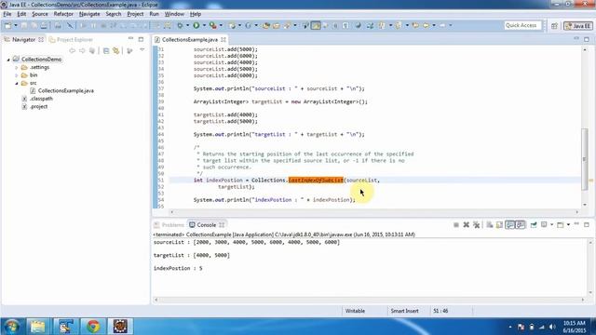Click the editor vertical scrollbar thumb
This screenshot has height=335, width=596.
pyautogui.click(x=585, y=159)
